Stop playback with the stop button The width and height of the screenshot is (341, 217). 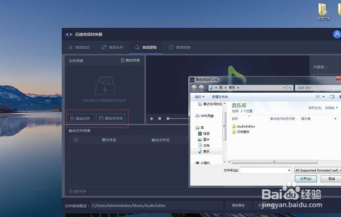160,118
